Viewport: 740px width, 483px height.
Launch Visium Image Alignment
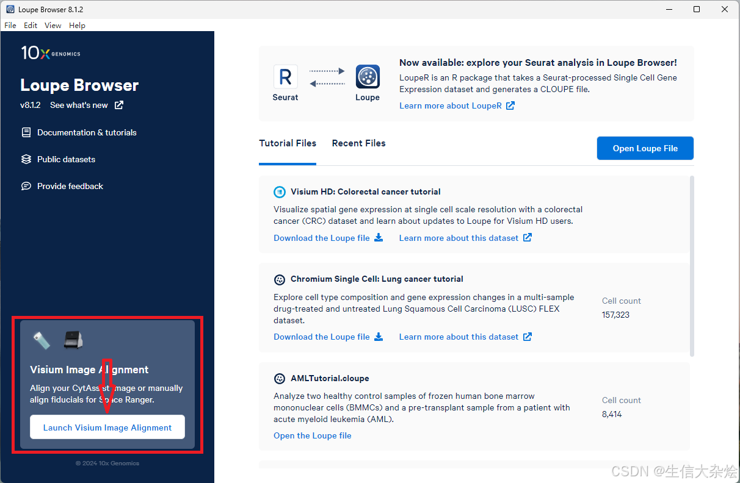pyautogui.click(x=107, y=427)
